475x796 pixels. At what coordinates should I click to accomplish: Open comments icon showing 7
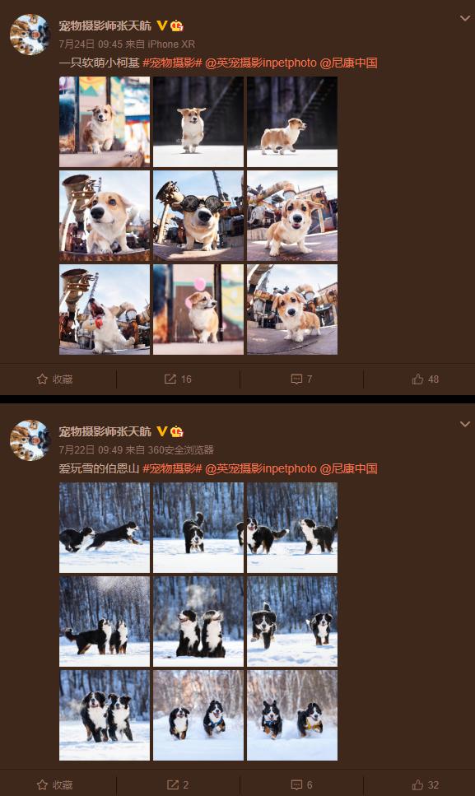[296, 379]
